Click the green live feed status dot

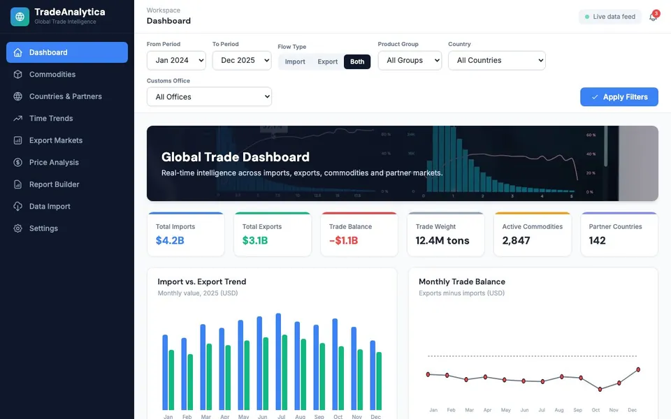[x=587, y=17]
